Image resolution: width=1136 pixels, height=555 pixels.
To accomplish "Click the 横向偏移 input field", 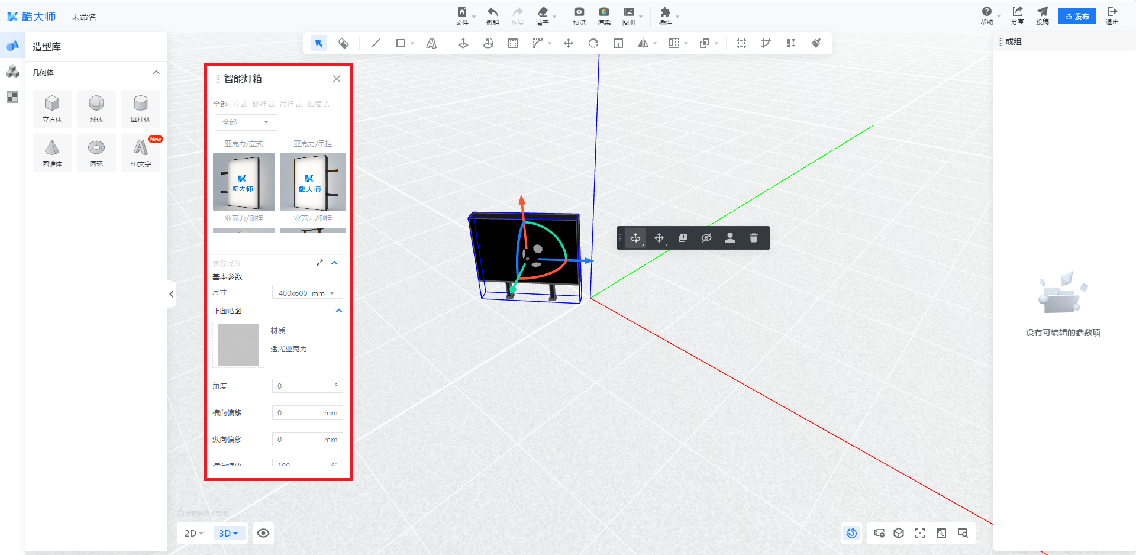I will point(307,413).
